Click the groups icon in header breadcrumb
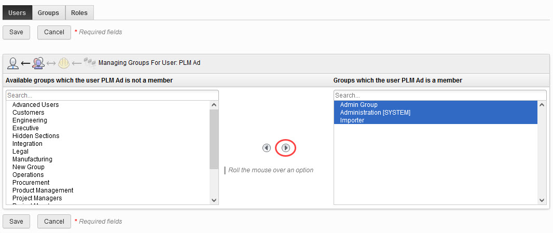The height and width of the screenshot is (233, 553). pos(38,63)
